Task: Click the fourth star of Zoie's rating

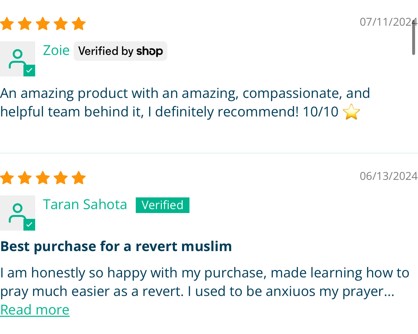Action: [x=61, y=23]
